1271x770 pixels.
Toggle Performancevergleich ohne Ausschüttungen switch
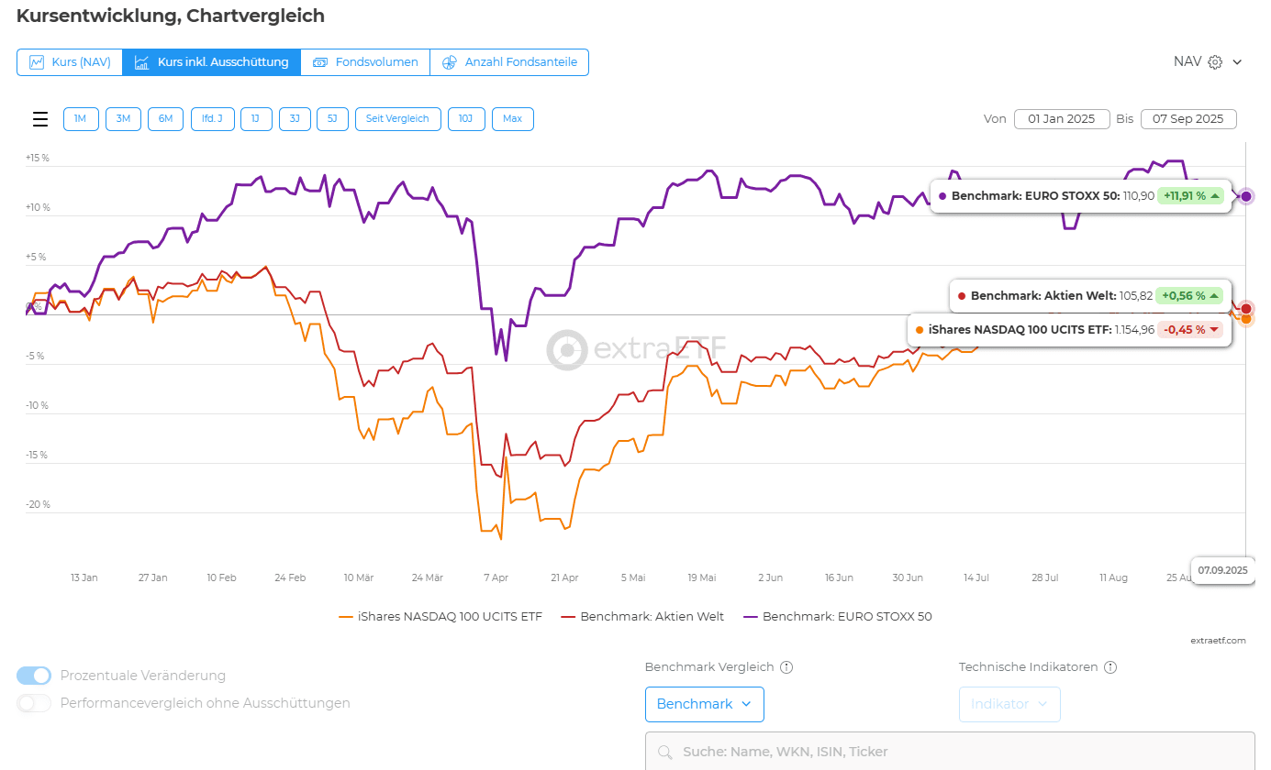pyautogui.click(x=34, y=703)
